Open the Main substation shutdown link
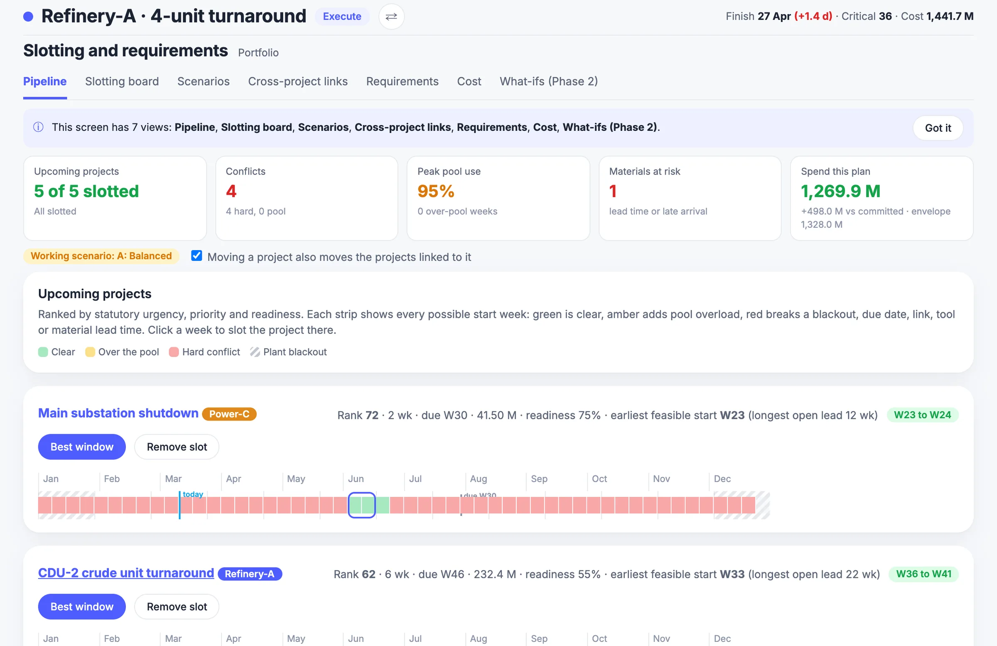The width and height of the screenshot is (997, 646). tap(118, 413)
